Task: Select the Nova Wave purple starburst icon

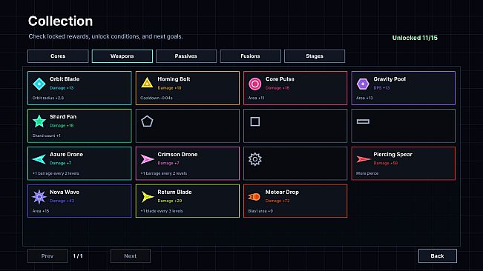Action: (x=39, y=197)
